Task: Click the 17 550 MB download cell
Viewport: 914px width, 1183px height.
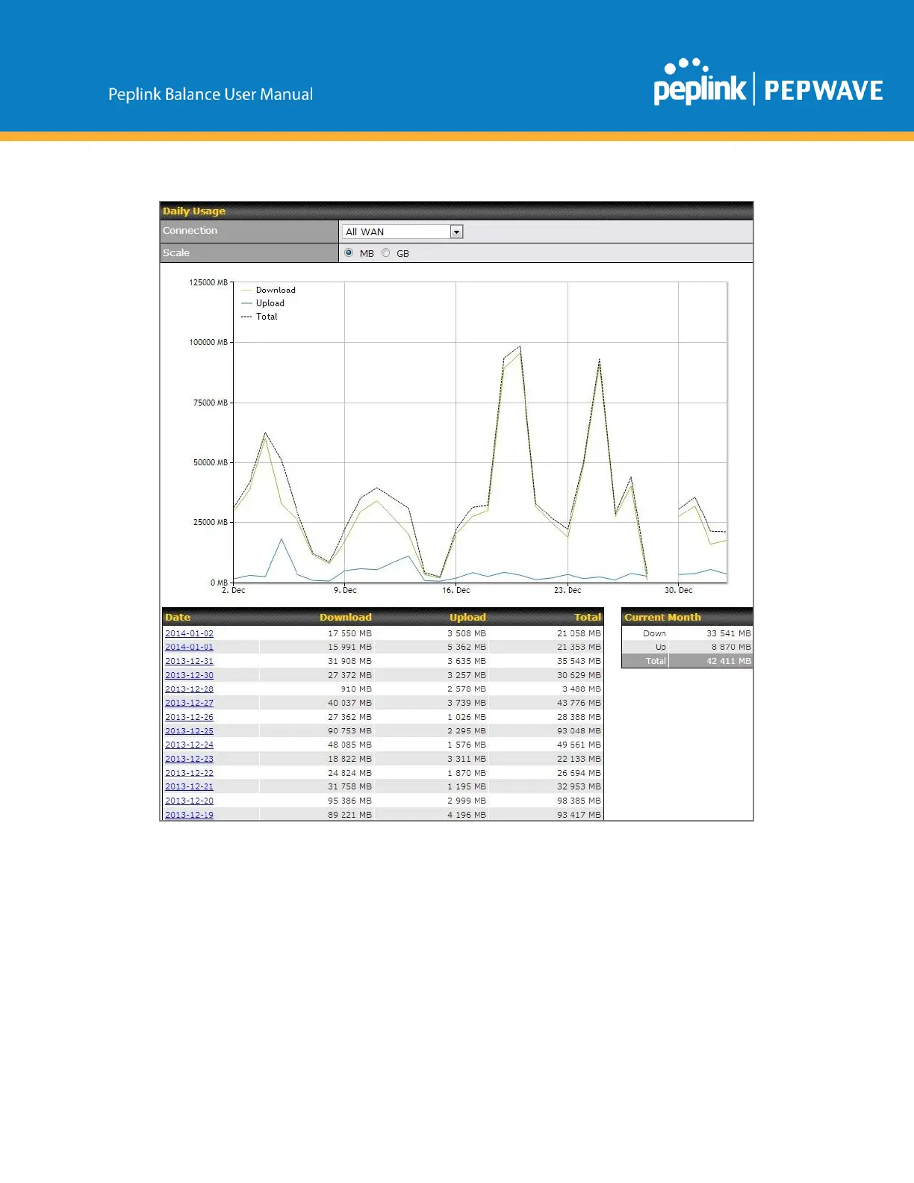Action: 349,633
